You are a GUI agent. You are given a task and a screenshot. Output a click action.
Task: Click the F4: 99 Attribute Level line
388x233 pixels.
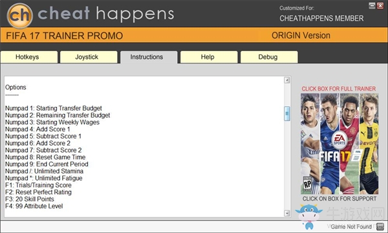(34, 206)
